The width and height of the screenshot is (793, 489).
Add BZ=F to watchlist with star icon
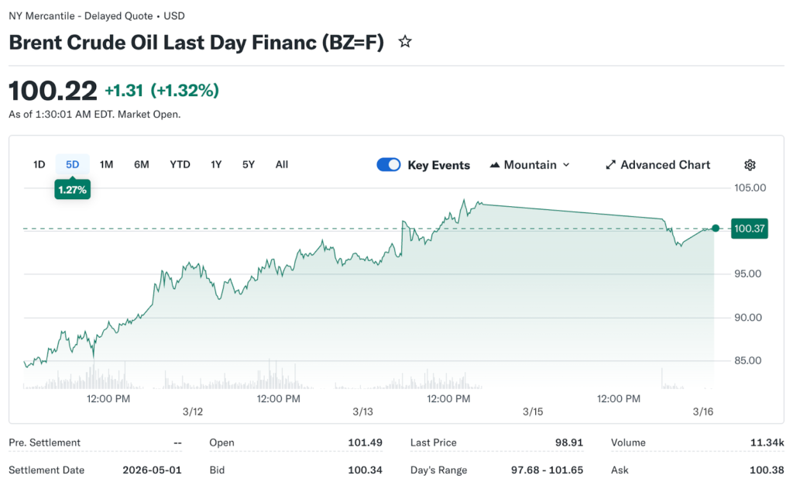pyautogui.click(x=405, y=42)
